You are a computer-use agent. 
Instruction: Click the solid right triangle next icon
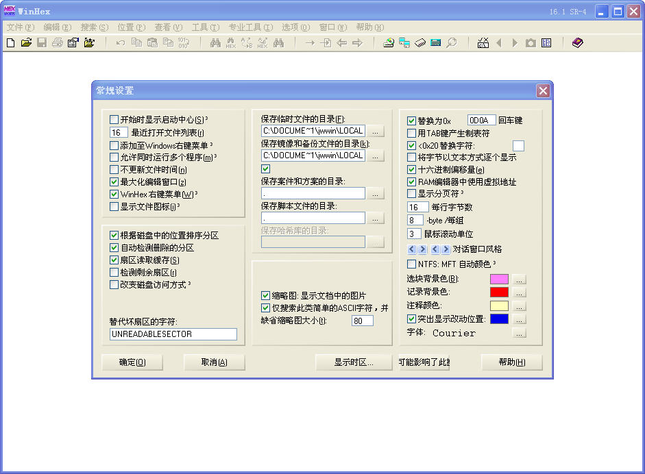click(515, 42)
